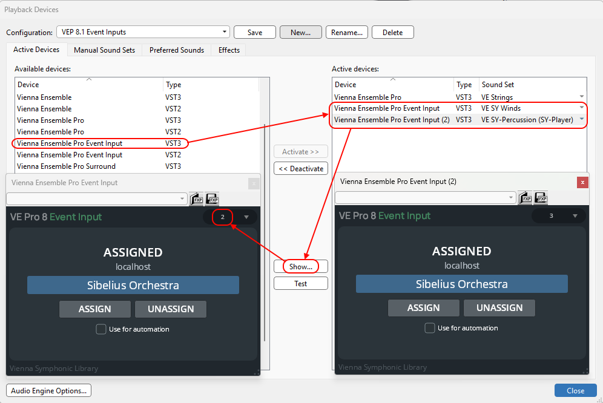This screenshot has height=403, width=603.
Task: Switch to Active Devices tab
Action: coord(36,50)
